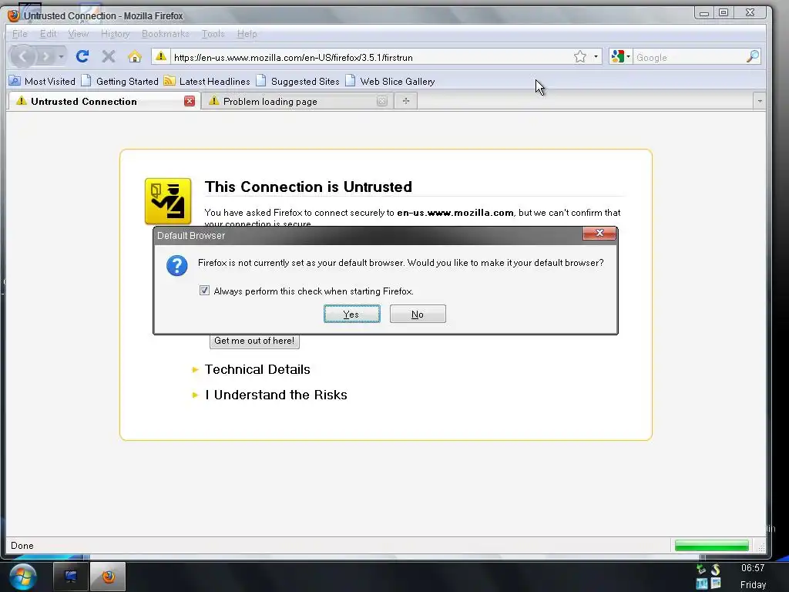
Task: Open a new tab with plus button
Action: pyautogui.click(x=406, y=101)
